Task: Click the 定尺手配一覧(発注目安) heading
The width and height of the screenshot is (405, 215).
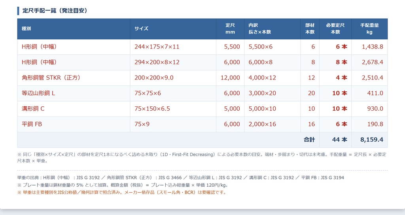Action: click(x=55, y=11)
